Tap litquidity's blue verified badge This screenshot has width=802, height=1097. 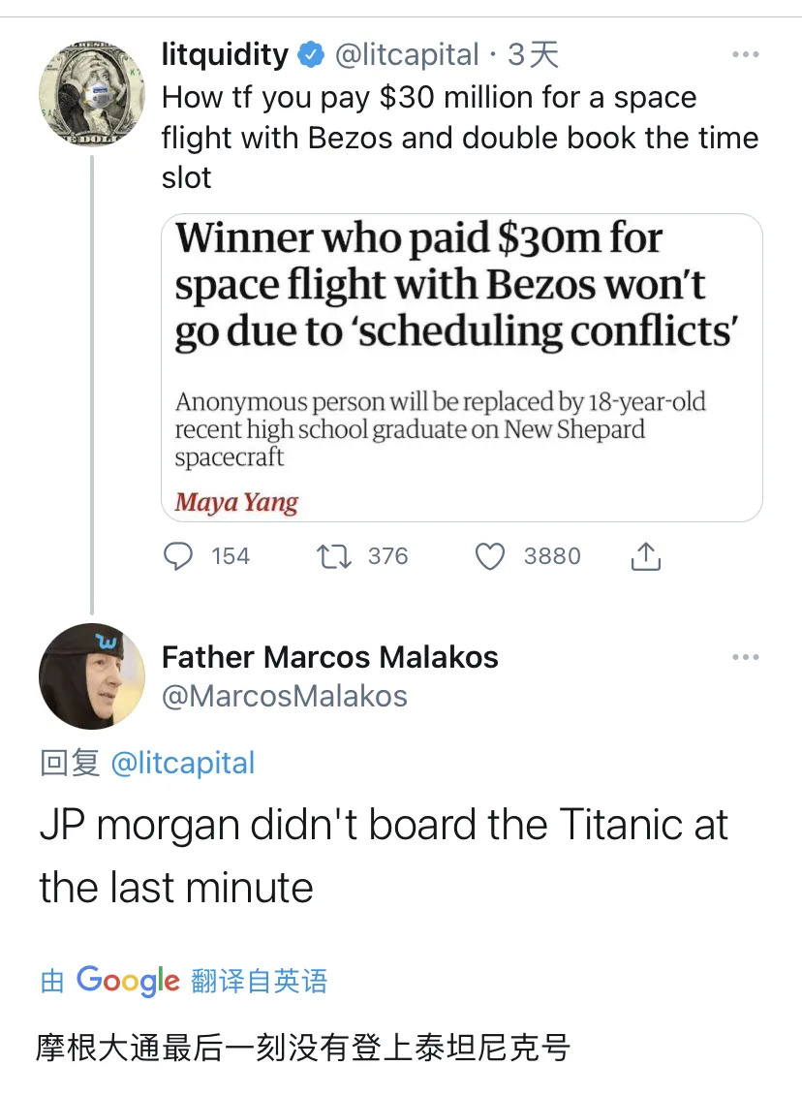(x=311, y=55)
